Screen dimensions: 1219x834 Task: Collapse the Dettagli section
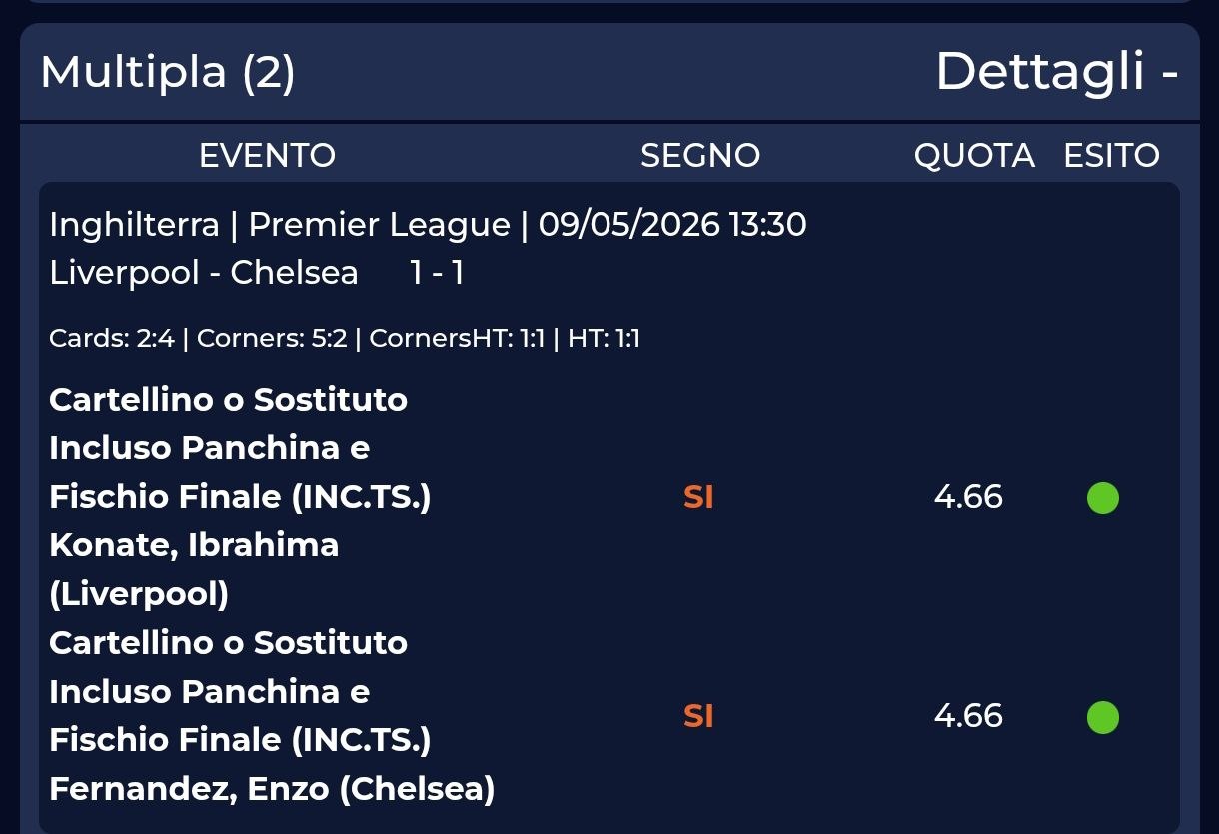point(1057,72)
